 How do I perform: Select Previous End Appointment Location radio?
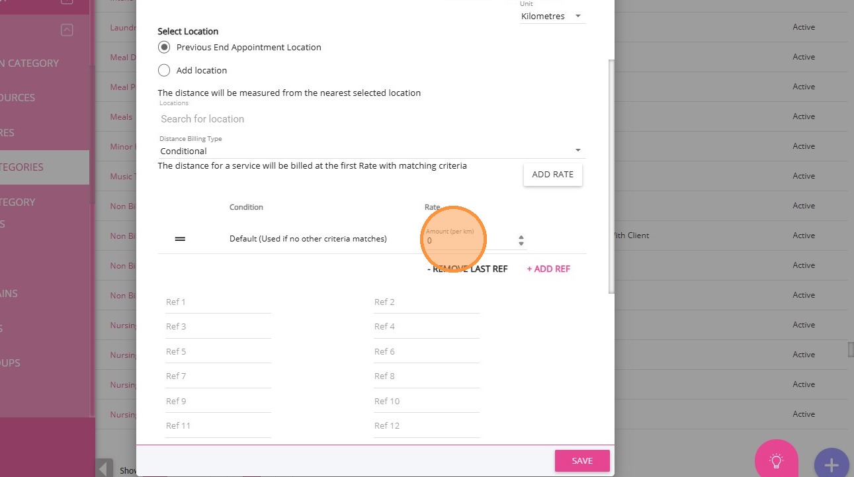(x=165, y=48)
